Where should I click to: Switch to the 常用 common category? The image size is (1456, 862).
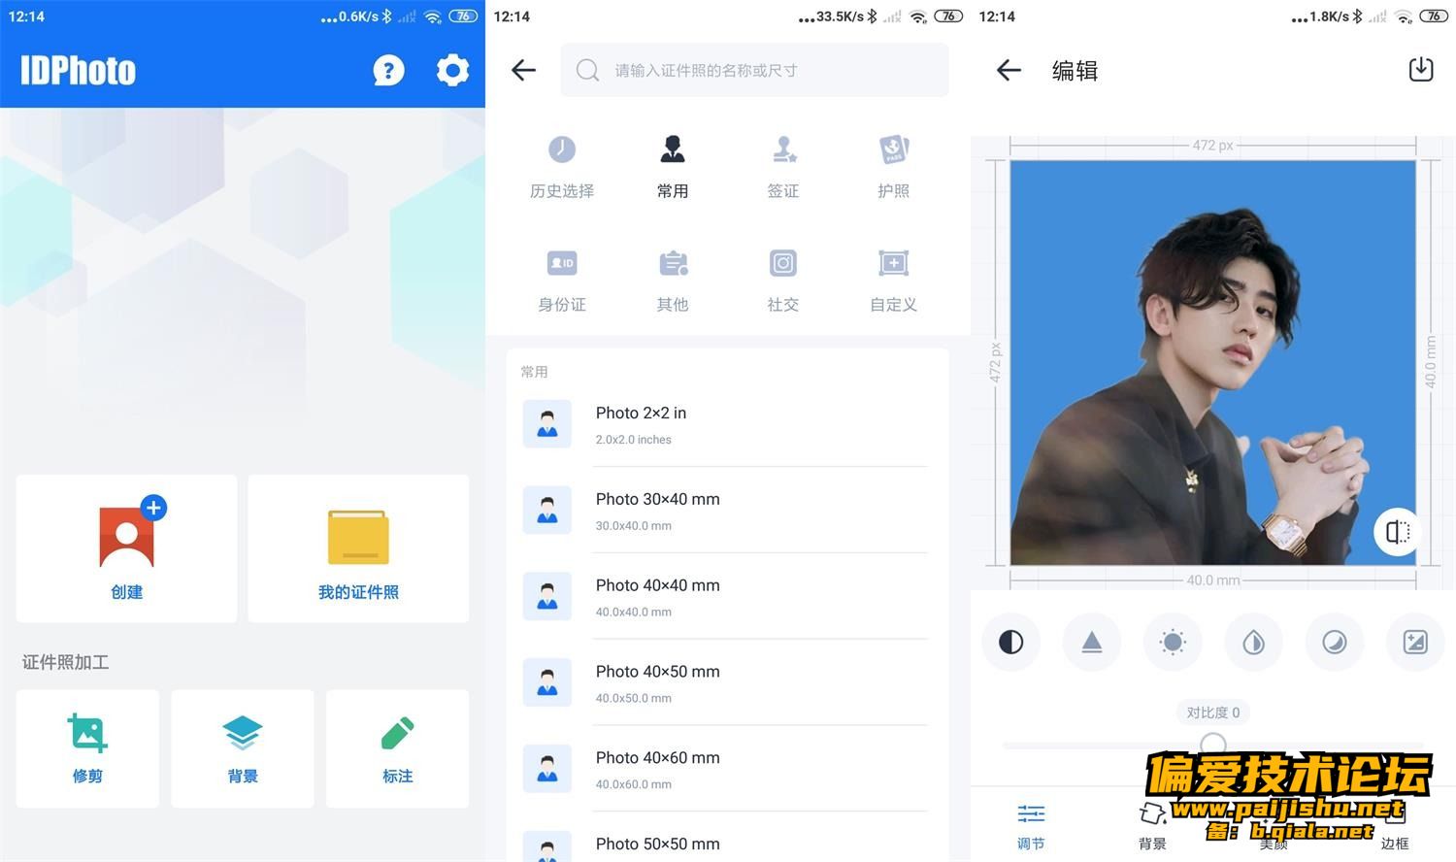click(x=673, y=167)
